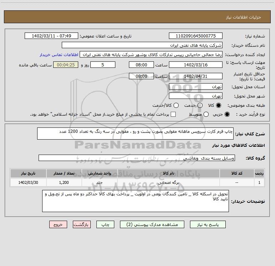Click the deadline hour field beside 1402/03/16

141,65
